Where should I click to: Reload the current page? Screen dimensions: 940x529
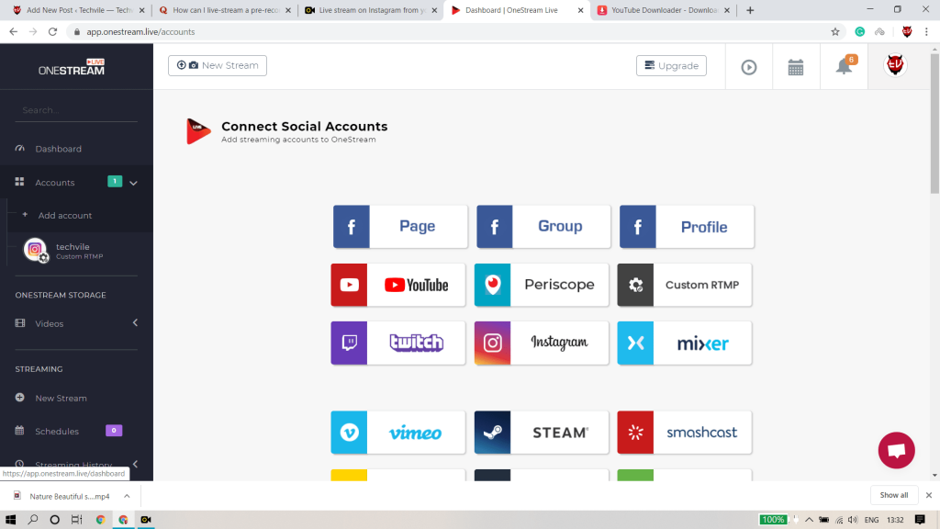pos(52,32)
